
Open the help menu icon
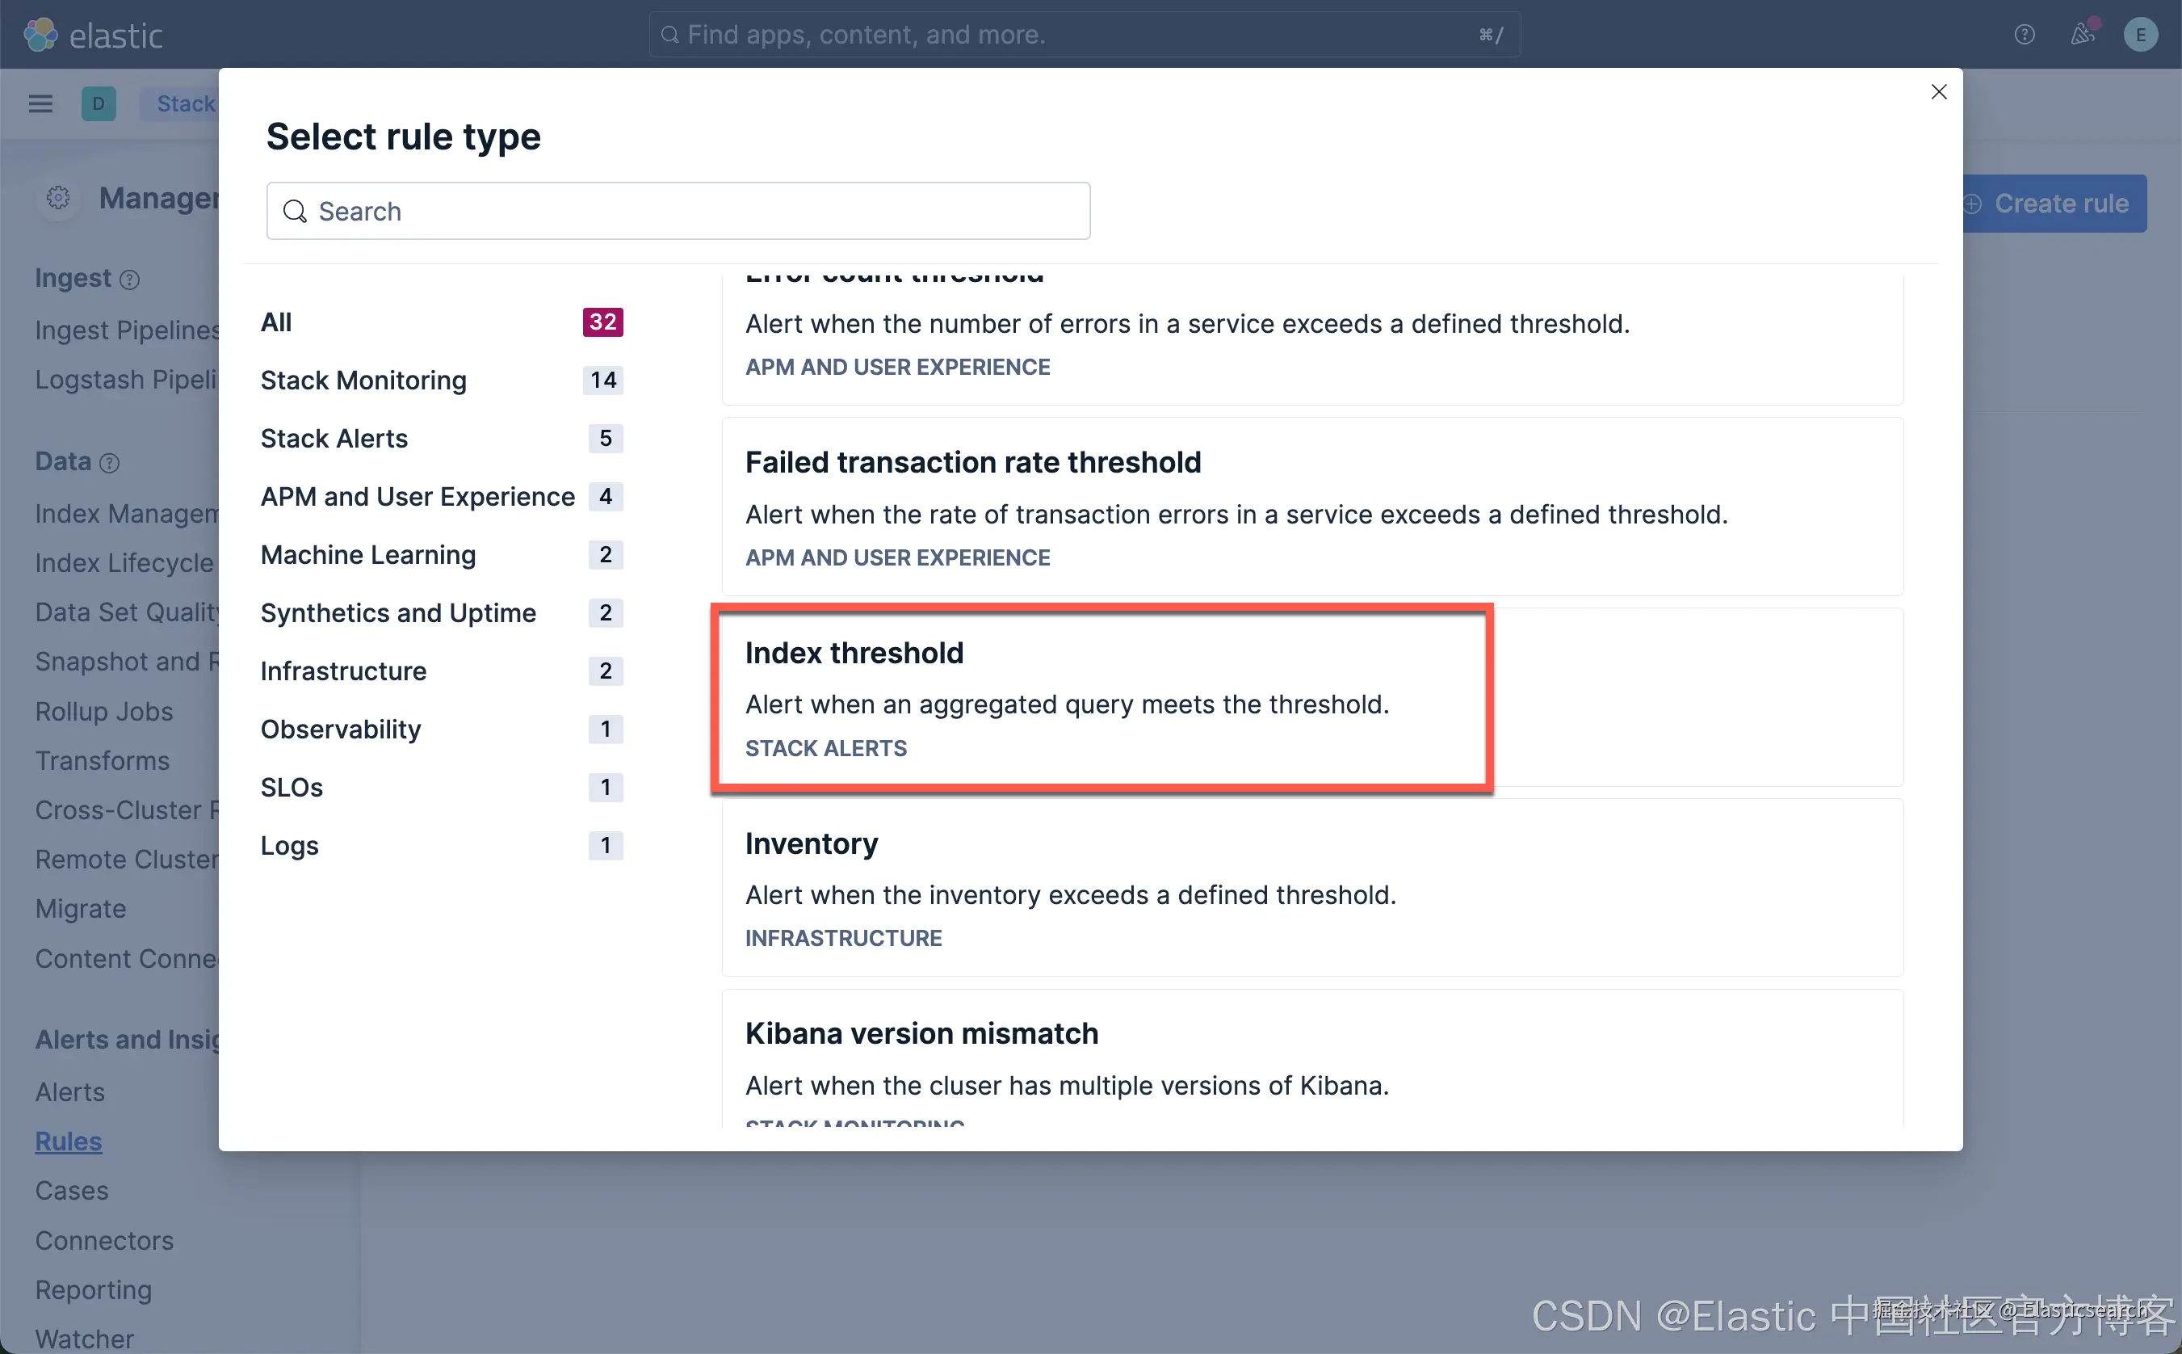click(x=2025, y=35)
